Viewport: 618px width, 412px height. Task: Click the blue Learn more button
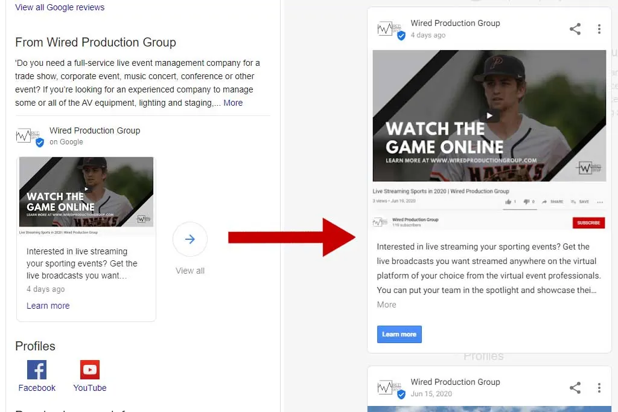point(400,334)
